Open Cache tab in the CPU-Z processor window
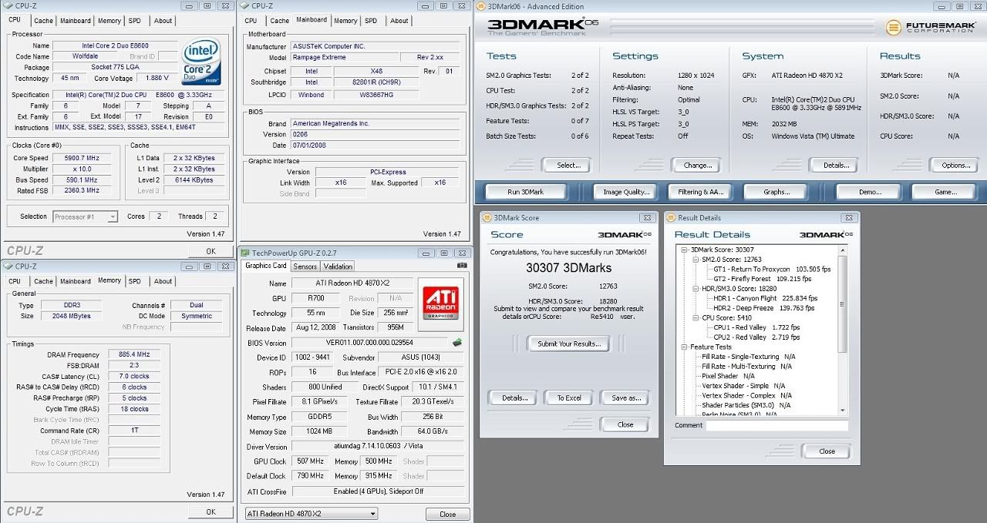The image size is (987, 523). pos(44,21)
